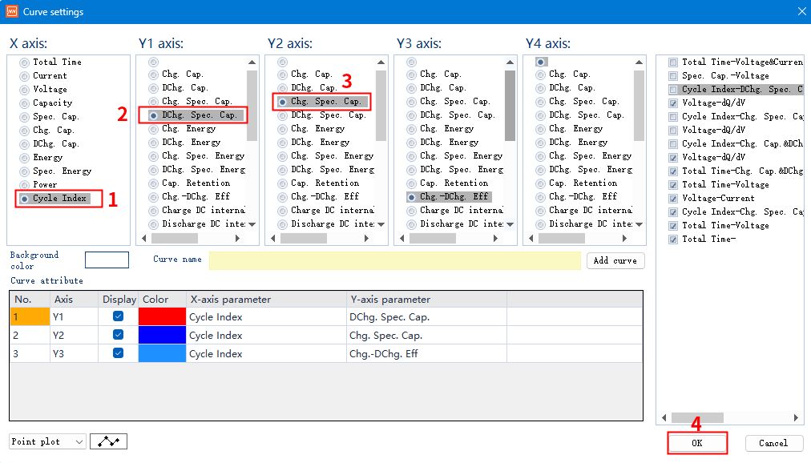
Task: Click the Curve settings app icon
Action: tap(11, 11)
